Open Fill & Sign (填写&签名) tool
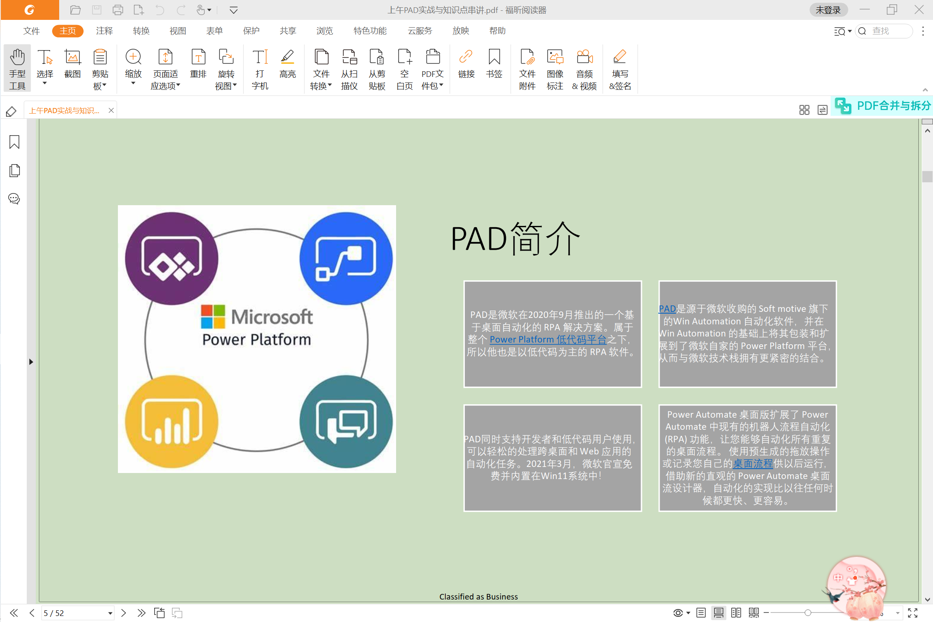The height and width of the screenshot is (622, 933). pos(620,69)
